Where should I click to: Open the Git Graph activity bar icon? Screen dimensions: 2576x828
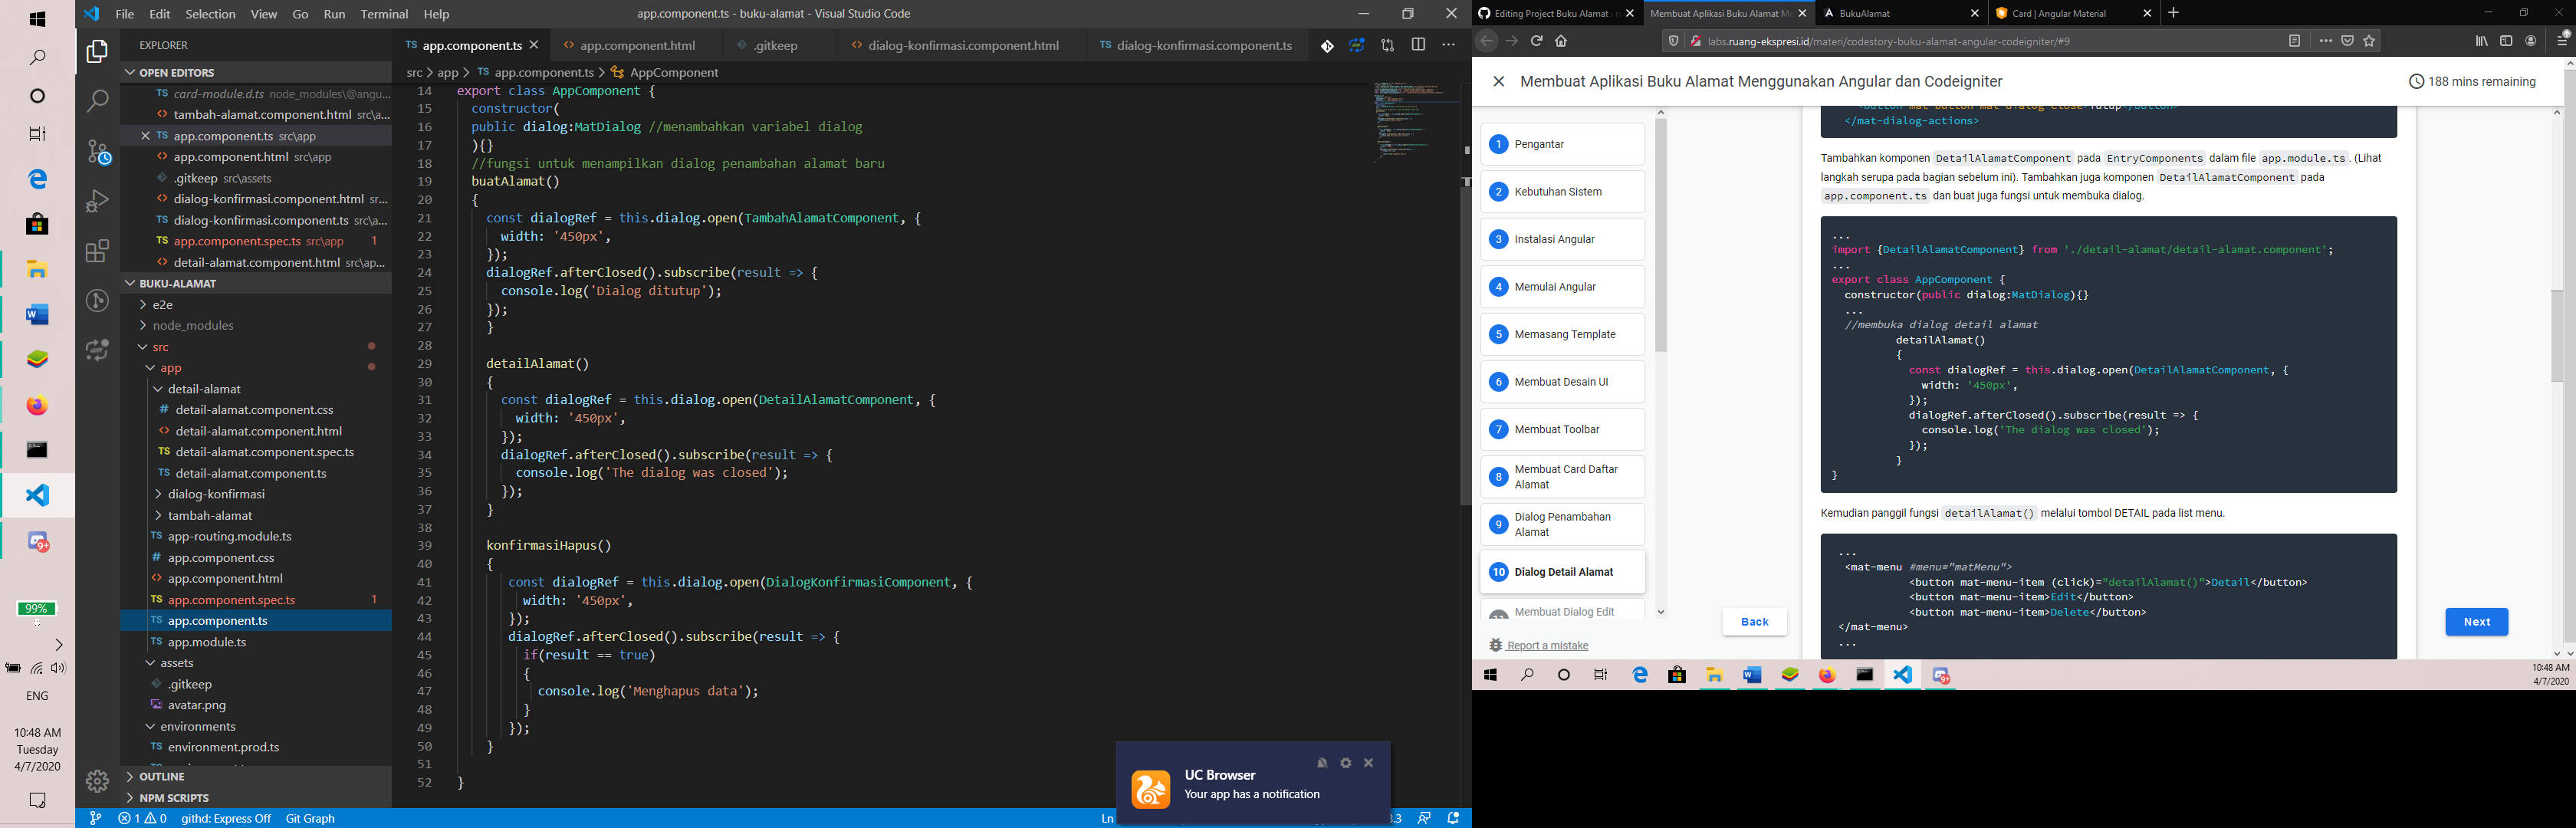[x=97, y=300]
